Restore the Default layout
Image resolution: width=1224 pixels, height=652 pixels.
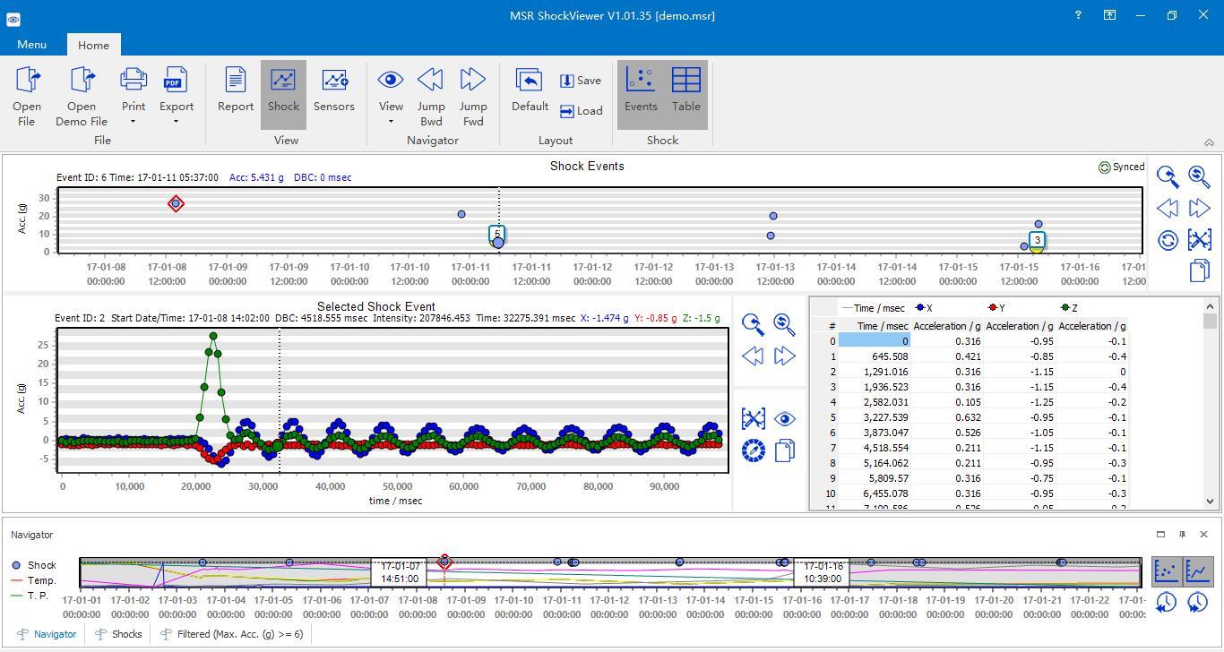530,90
